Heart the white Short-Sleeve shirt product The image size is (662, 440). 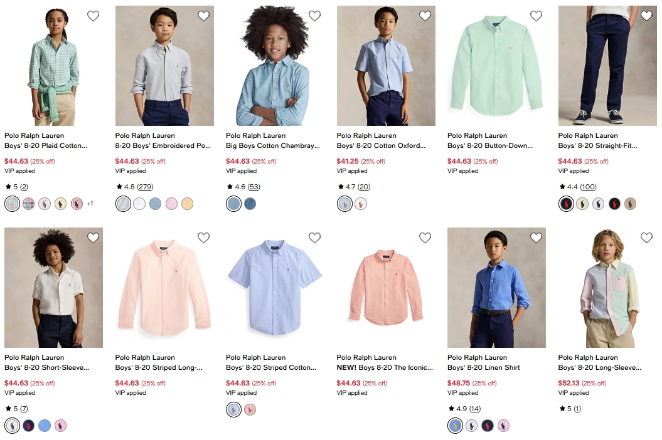pos(93,238)
